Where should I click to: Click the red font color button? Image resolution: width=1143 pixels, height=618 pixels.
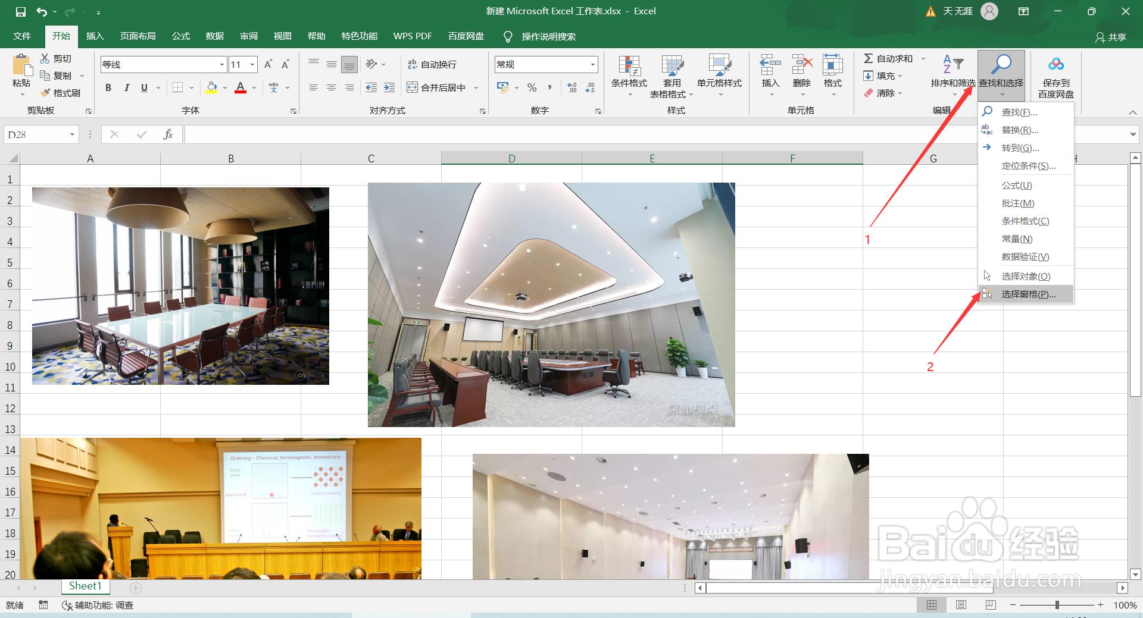(241, 87)
